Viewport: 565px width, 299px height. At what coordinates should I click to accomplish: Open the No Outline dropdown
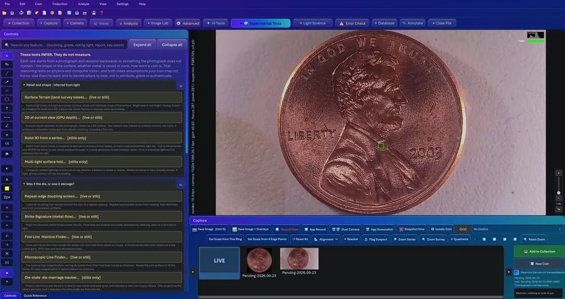[x=517, y=229]
